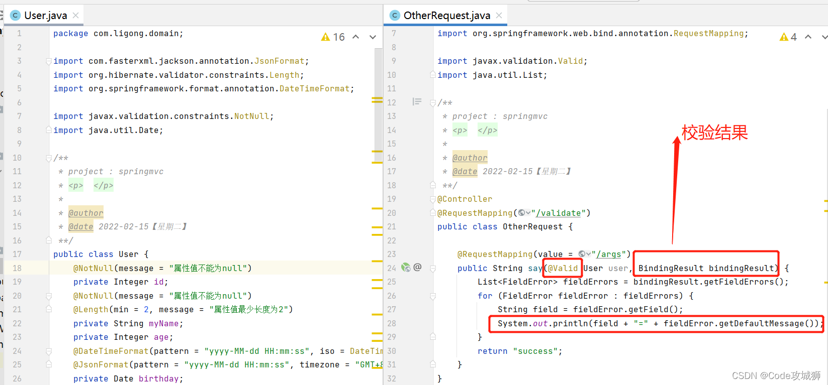Open the chevron dropdown next to "/validate" globe

(x=528, y=213)
